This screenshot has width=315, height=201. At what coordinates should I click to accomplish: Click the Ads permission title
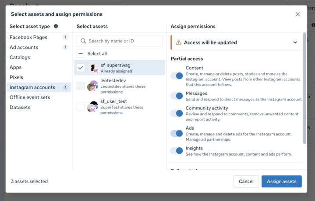[x=190, y=128]
